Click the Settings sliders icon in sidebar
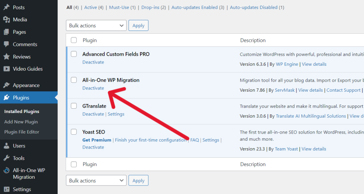Viewport: 364px width, 194px height. 6,189
